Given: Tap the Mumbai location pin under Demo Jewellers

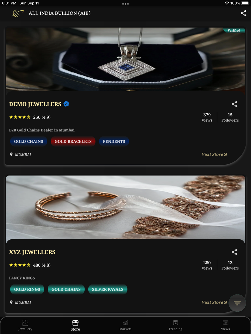Looking at the screenshot, I should pos(11,154).
